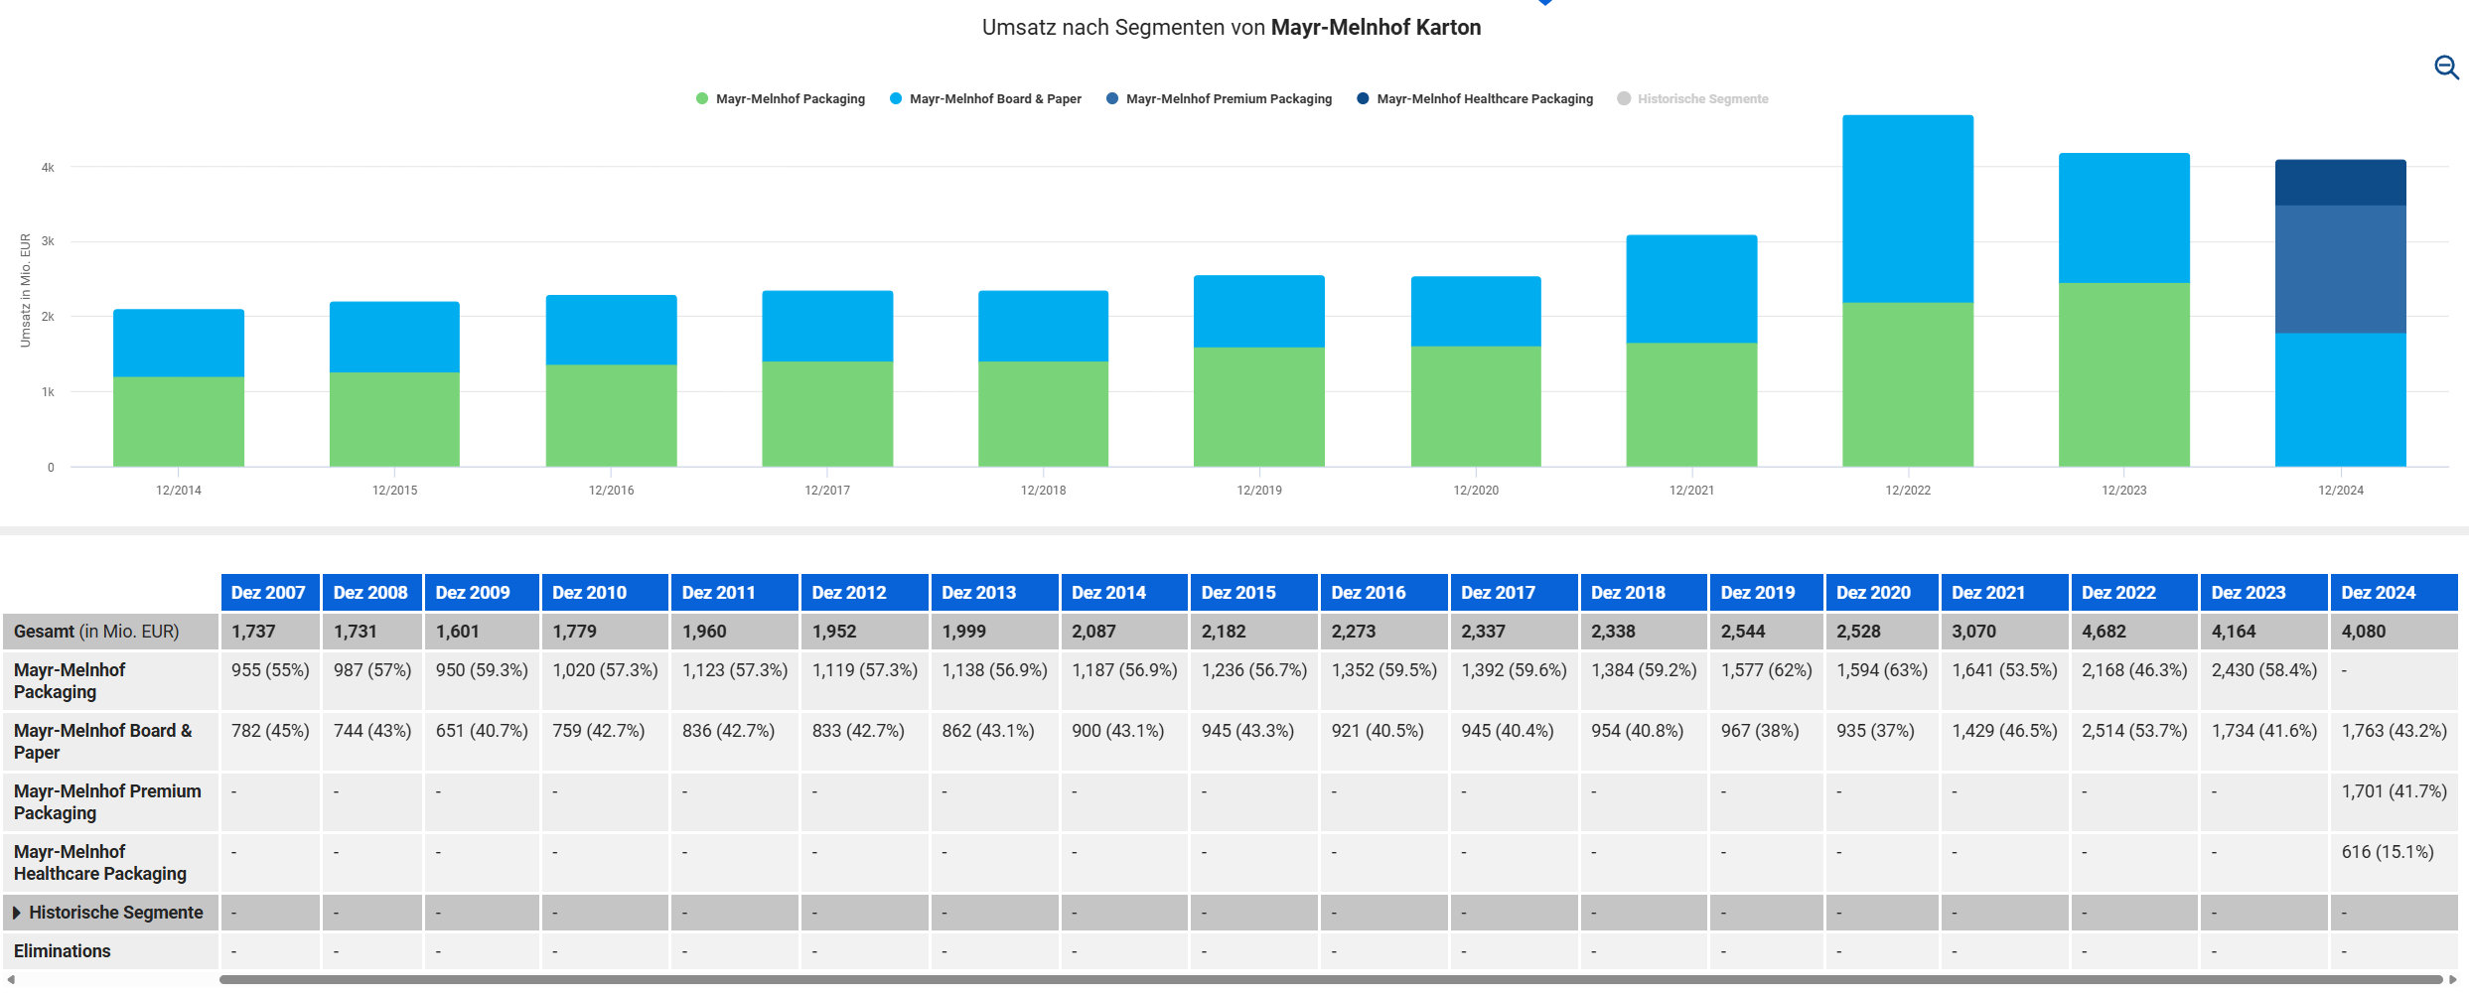This screenshot has height=997, width=2469.
Task: Click the Dez 2015 column header
Action: [x=1237, y=593]
